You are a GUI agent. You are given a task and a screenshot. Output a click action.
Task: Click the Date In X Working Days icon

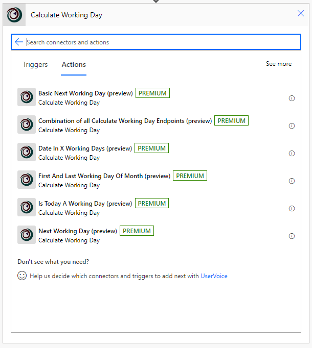click(x=27, y=152)
